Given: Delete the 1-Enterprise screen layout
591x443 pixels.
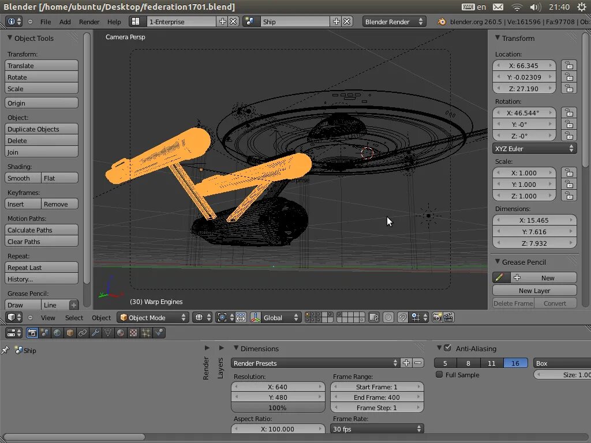Looking at the screenshot, I should [233, 21].
